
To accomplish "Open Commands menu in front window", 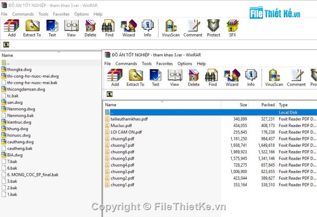I will (126, 64).
